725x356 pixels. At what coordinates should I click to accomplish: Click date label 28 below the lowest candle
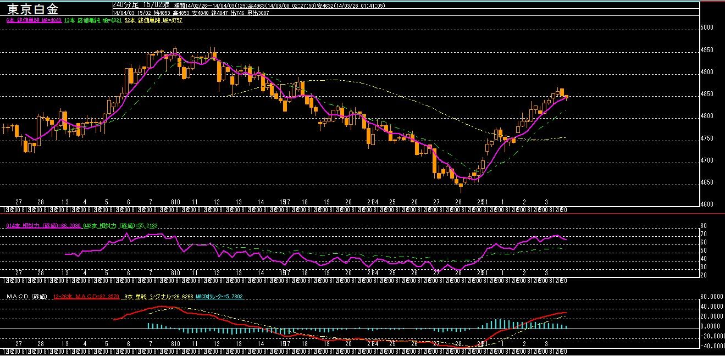point(458,202)
